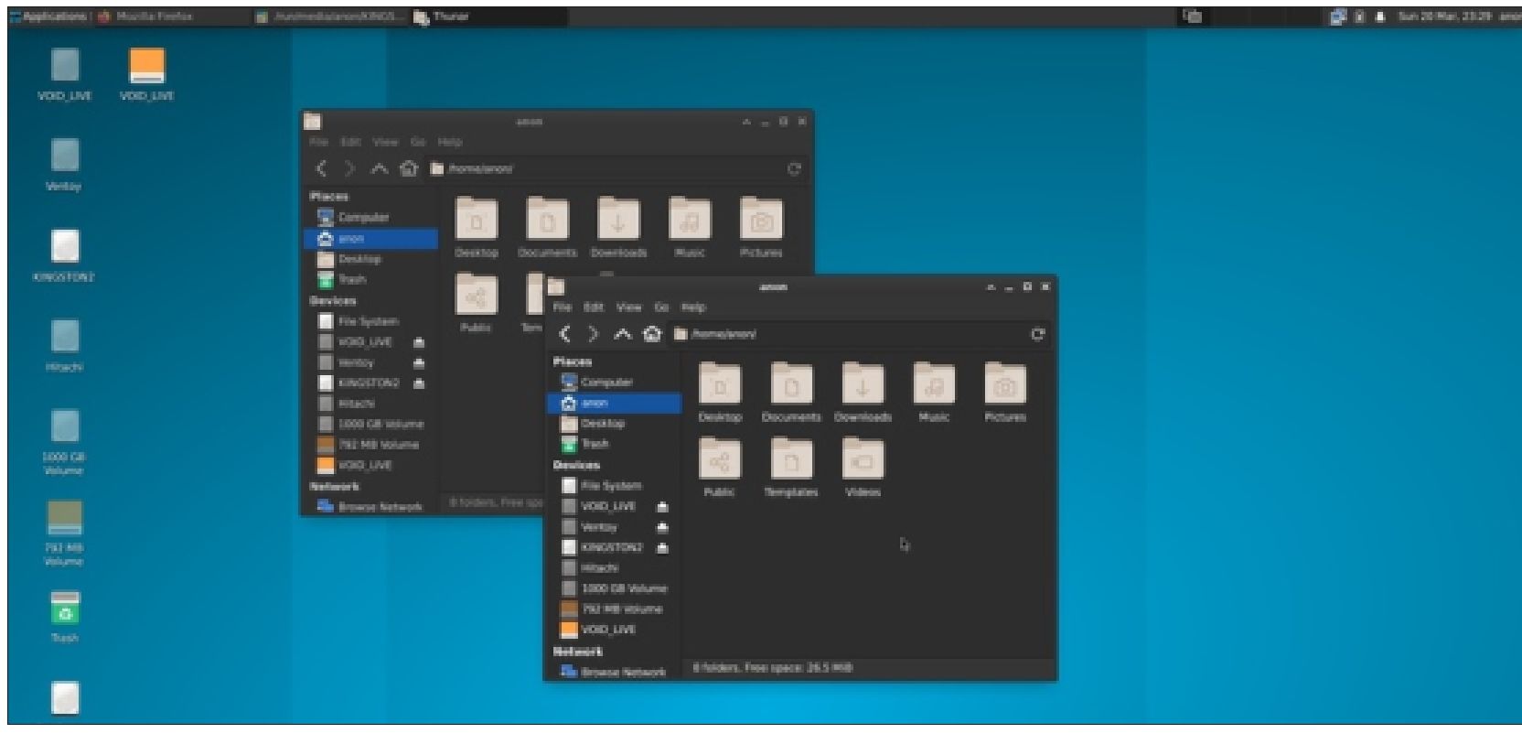Eject Ventoy in front window sidebar
The width and height of the screenshot is (1522, 733).
662,527
